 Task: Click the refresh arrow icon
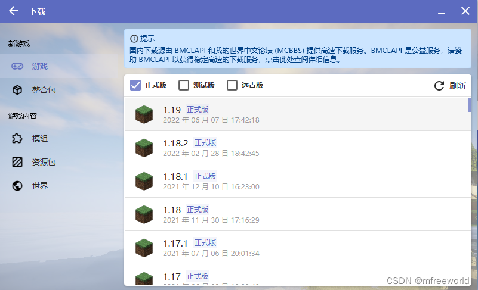(x=439, y=86)
